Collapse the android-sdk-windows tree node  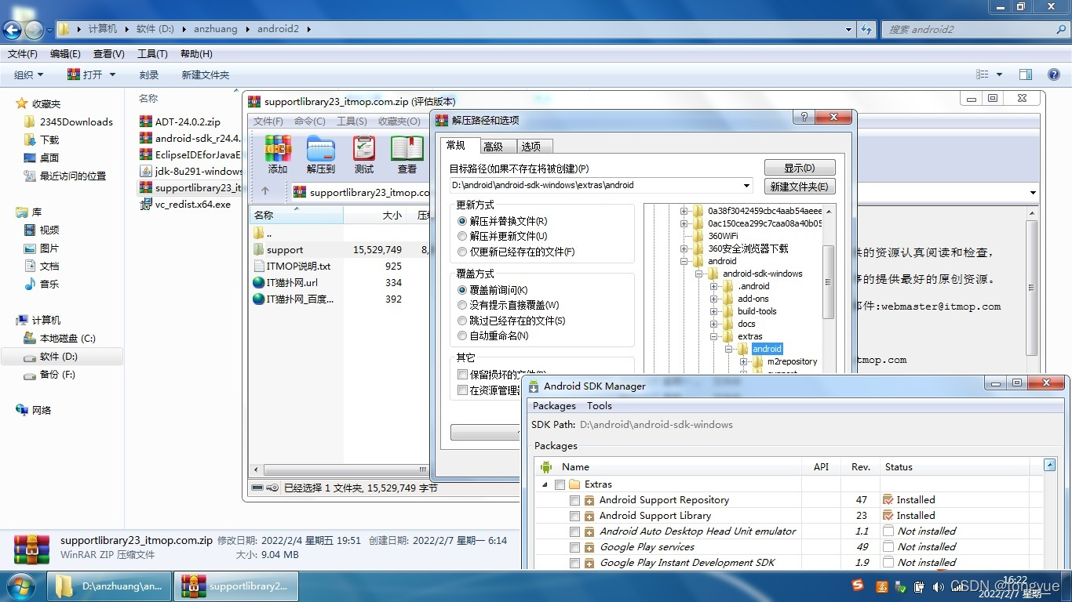click(x=698, y=274)
